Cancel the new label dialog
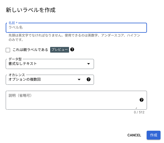Image resolution: width=164 pixels, height=143 pixels. pos(134,135)
